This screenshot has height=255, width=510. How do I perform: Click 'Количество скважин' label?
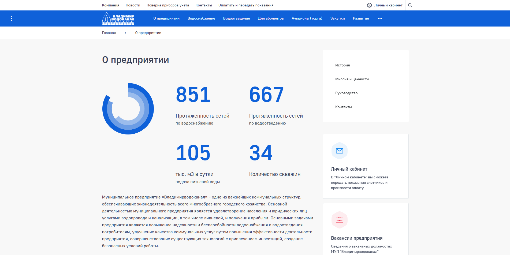[x=275, y=174]
